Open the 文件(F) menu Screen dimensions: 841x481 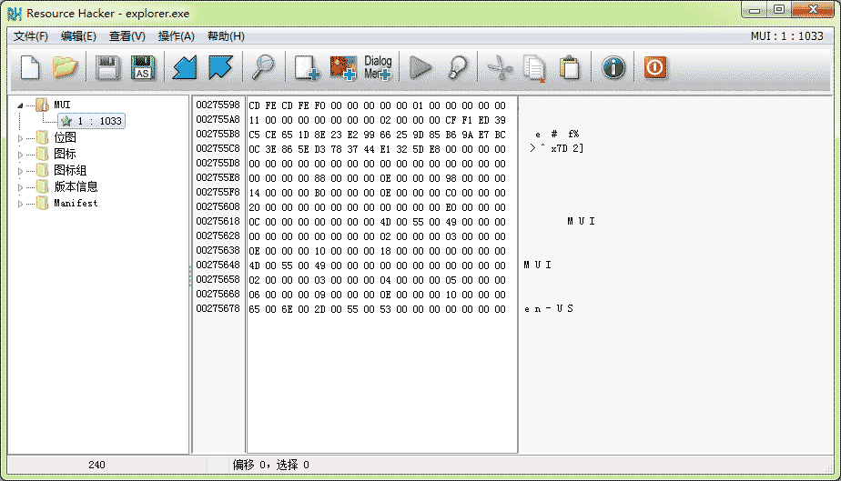[x=31, y=36]
